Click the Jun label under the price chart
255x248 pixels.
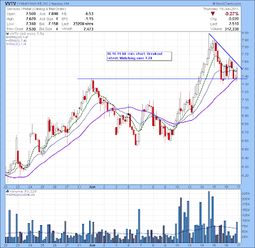[x=92, y=187]
